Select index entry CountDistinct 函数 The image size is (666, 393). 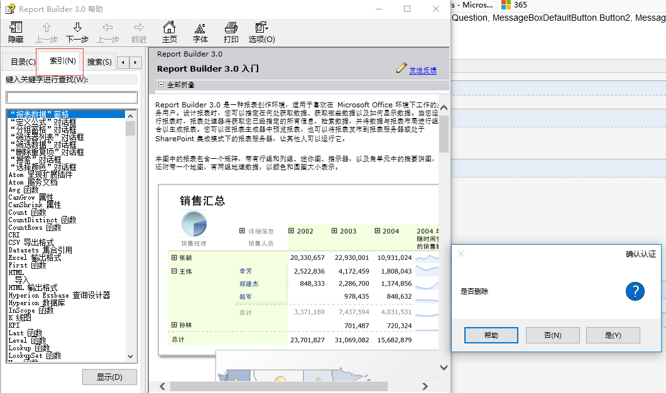[x=42, y=220]
